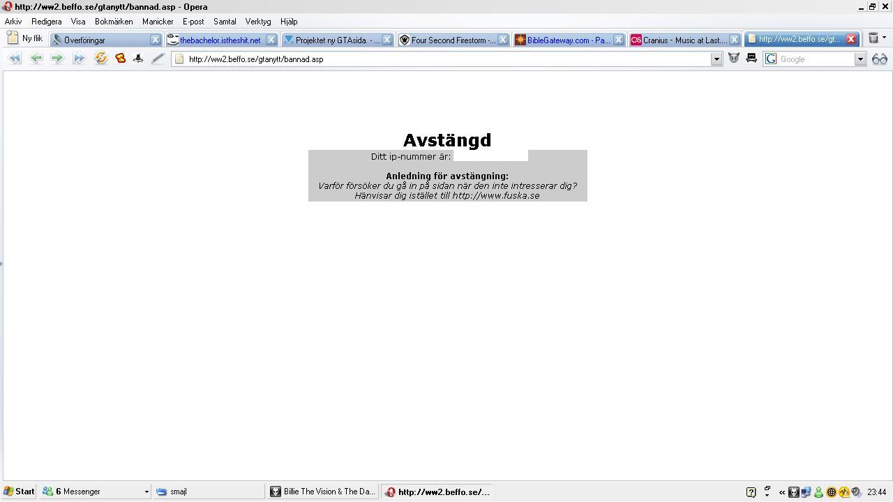893x502 pixels.
Task: Click the help question mark in the taskbar
Action: [x=751, y=492]
